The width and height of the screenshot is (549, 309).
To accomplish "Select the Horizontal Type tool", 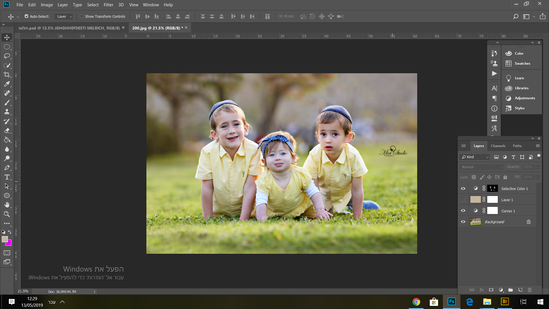I will coord(7,177).
